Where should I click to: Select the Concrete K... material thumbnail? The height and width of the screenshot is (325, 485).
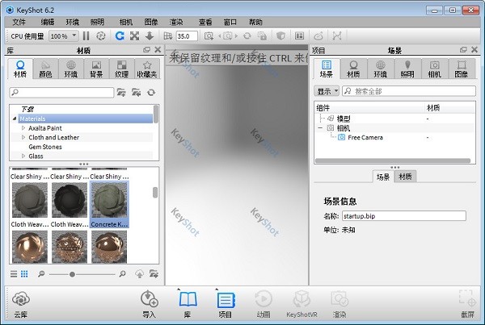109,204
